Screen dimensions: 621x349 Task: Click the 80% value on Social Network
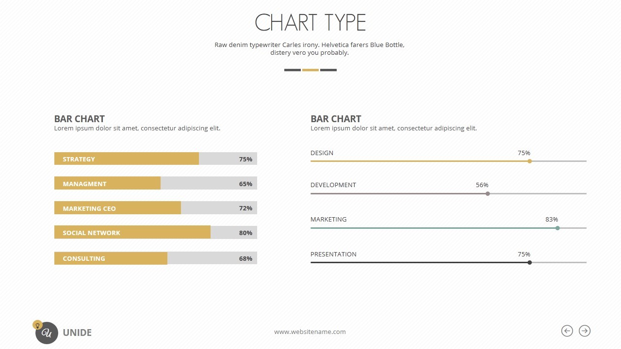coord(245,233)
